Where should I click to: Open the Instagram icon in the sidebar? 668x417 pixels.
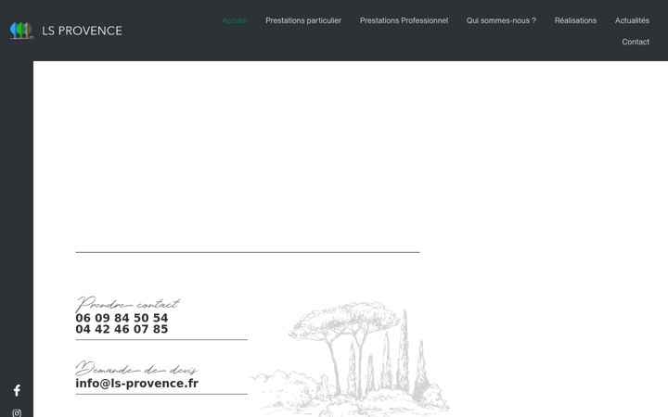17,412
